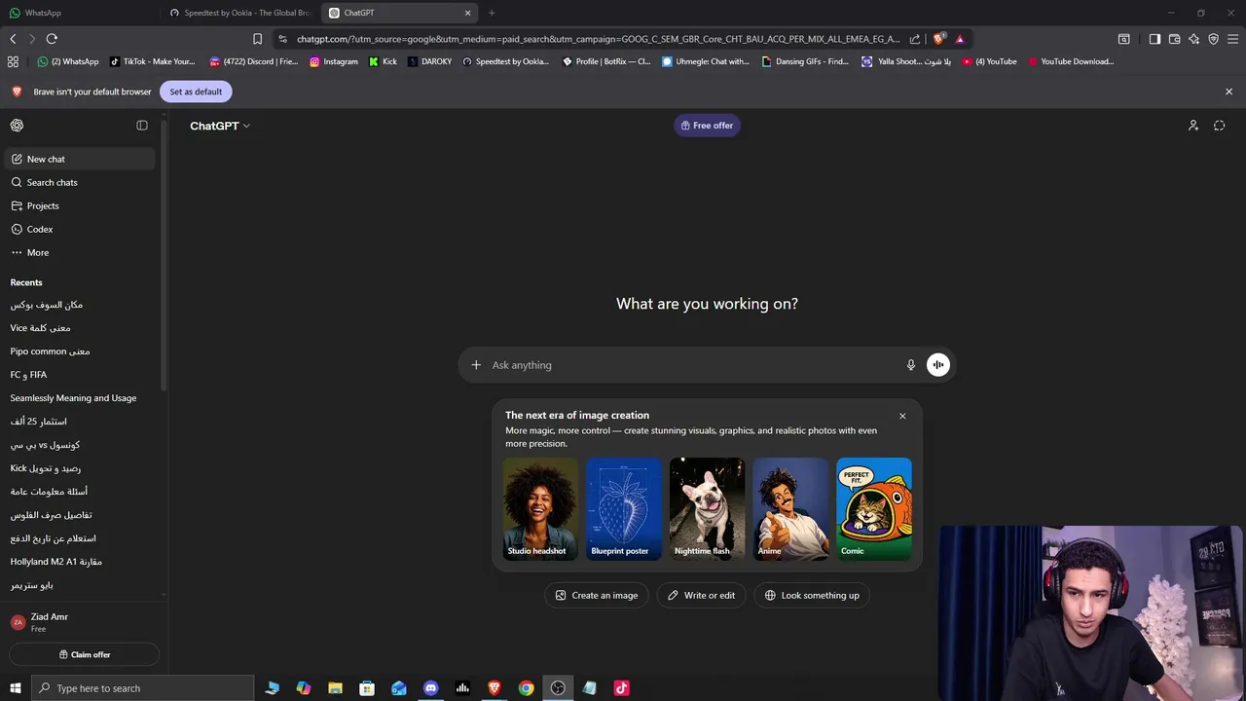
Task: Open the YouTube Download bookmark
Action: (x=1071, y=61)
